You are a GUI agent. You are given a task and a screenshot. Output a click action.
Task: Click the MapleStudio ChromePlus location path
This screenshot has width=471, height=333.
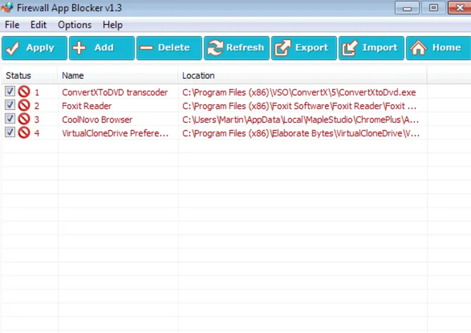click(300, 120)
